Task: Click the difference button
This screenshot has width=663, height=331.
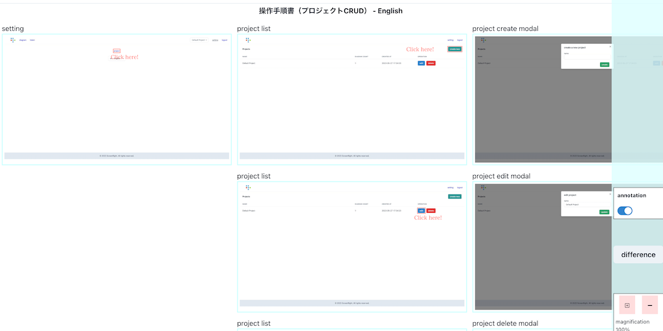Action: click(x=638, y=255)
